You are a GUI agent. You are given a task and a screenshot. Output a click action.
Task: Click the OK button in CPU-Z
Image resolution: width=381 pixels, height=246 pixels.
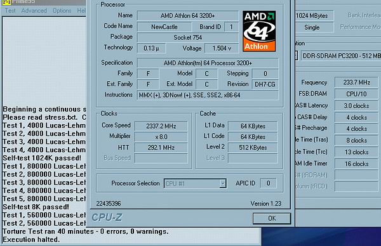[272, 218]
